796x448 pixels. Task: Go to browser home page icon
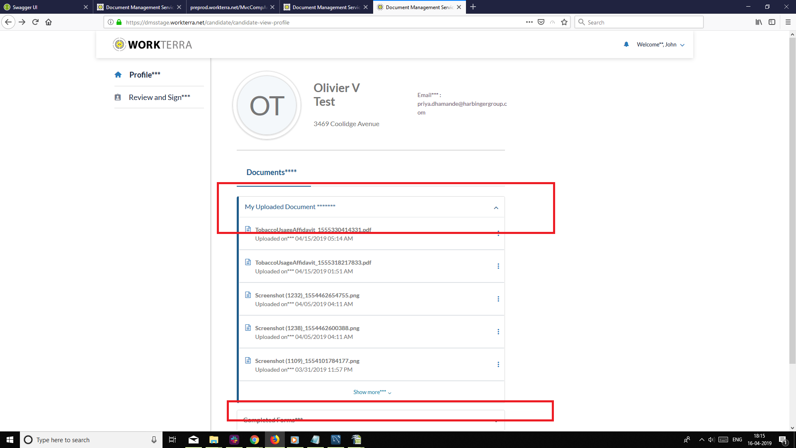click(x=49, y=22)
